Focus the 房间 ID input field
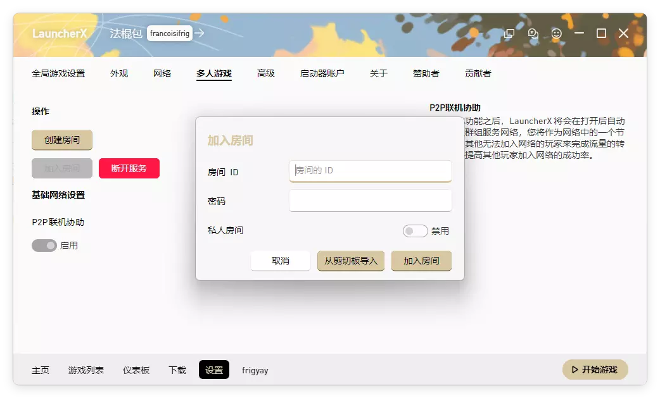This screenshot has width=660, height=398. (x=371, y=171)
